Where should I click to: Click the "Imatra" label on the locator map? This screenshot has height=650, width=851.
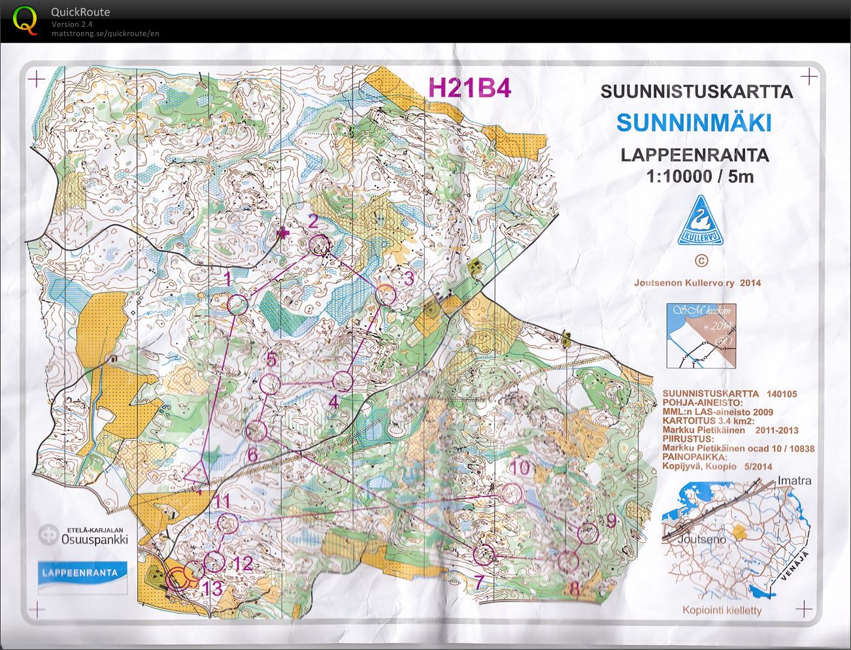(794, 481)
